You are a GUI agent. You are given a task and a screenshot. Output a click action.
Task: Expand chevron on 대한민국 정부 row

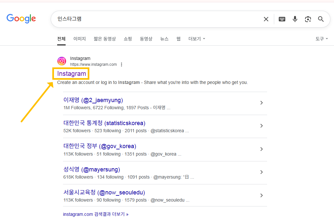[x=261, y=149]
